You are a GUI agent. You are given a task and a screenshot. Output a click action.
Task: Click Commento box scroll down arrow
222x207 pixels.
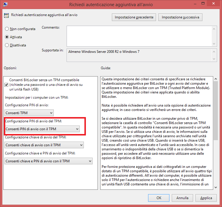tap(214, 44)
